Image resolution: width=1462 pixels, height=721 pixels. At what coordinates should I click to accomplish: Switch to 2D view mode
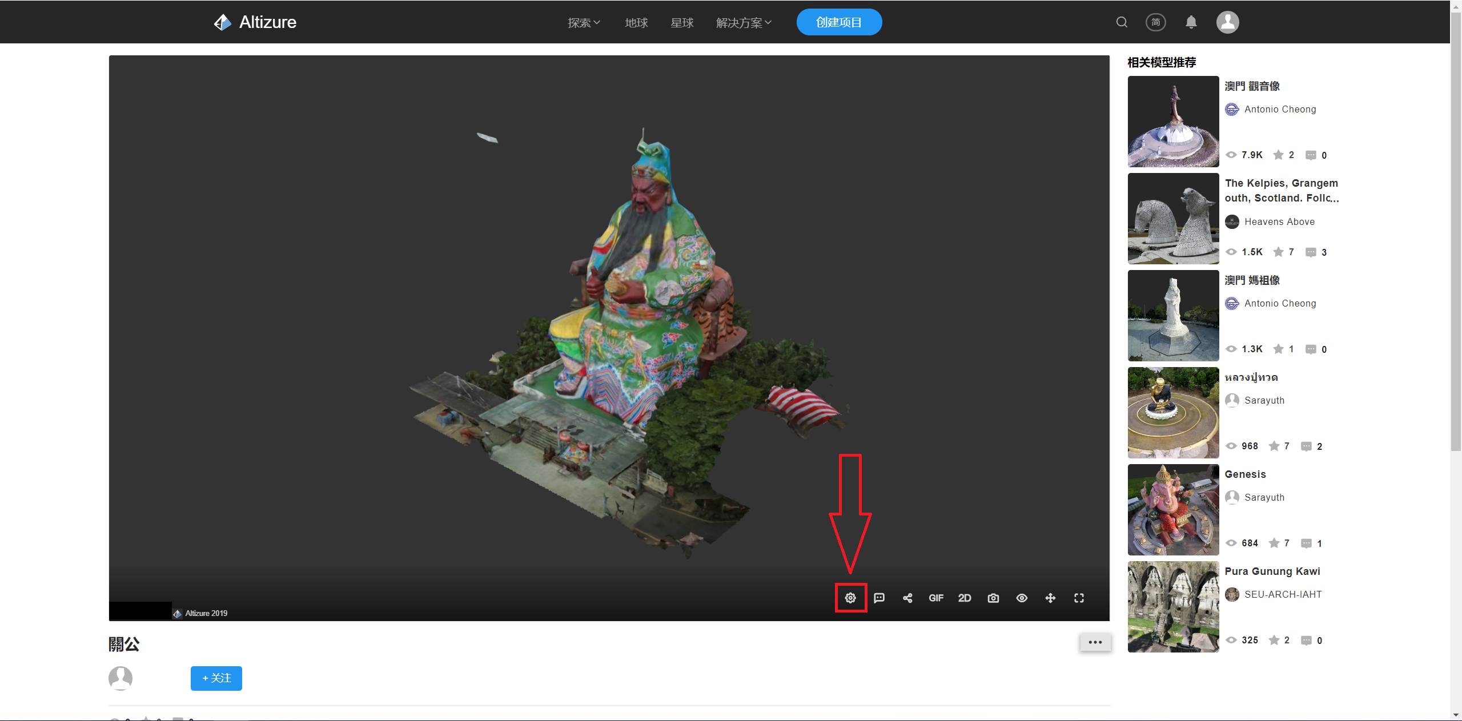pos(965,598)
